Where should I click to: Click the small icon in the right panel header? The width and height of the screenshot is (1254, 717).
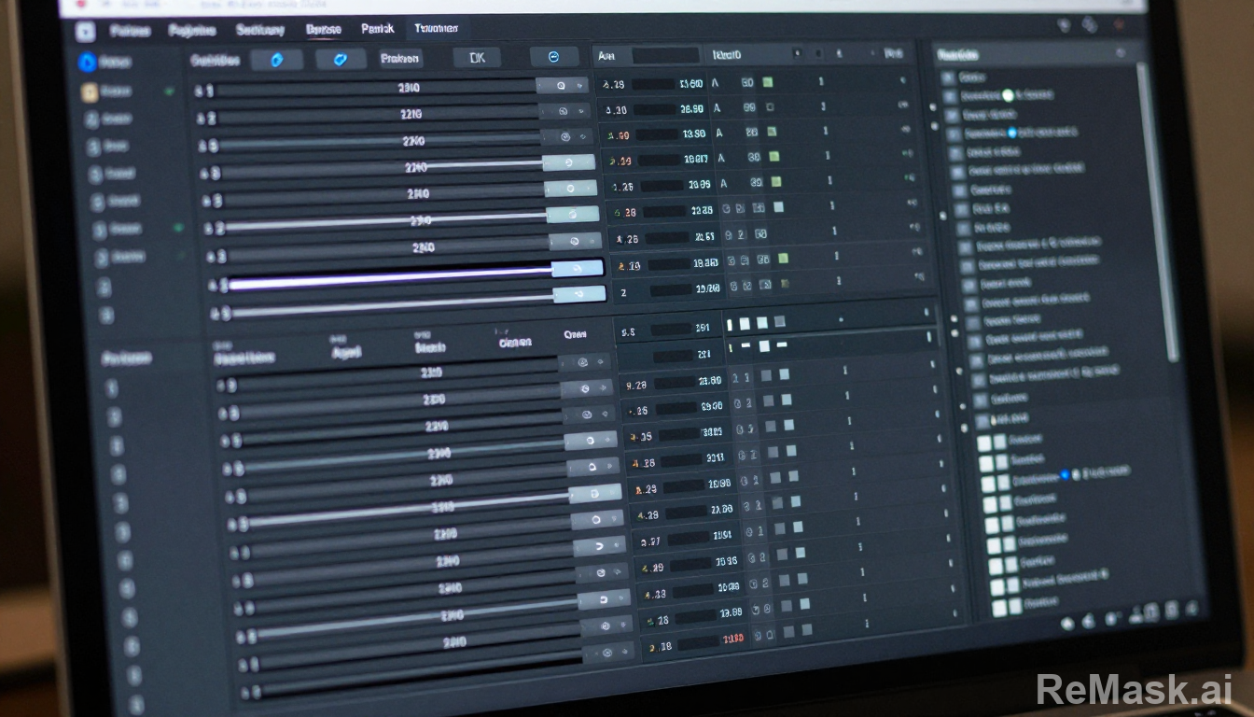pos(1120,55)
